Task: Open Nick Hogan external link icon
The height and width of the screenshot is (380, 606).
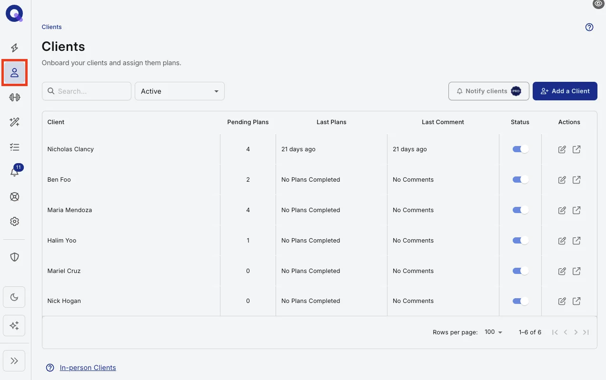Action: 576,301
